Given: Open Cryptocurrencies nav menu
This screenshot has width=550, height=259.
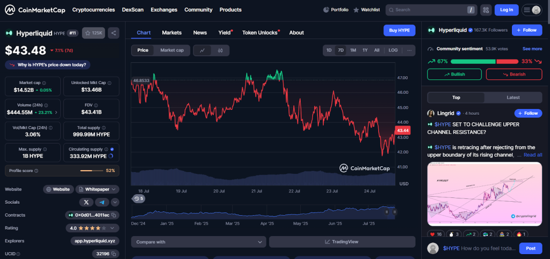Looking at the screenshot, I should tap(93, 10).
